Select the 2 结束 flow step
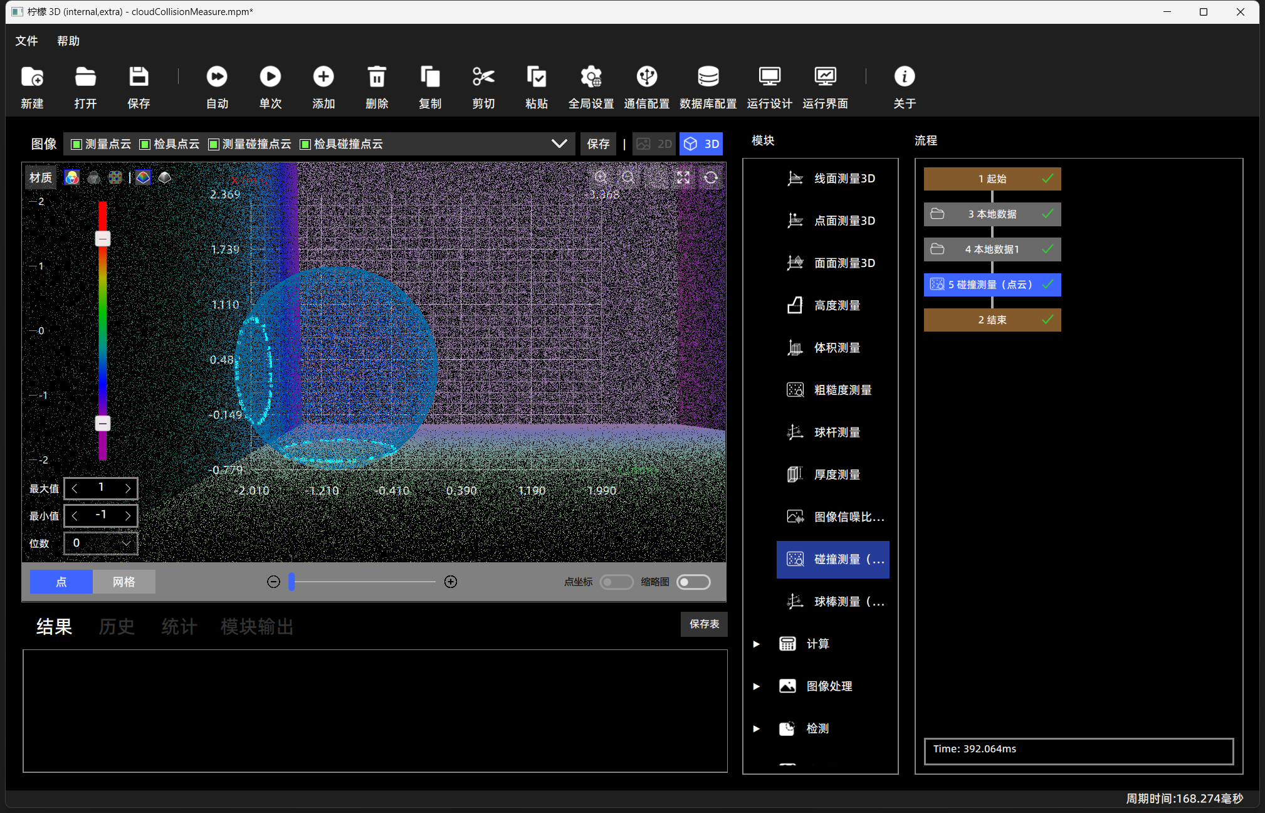The width and height of the screenshot is (1265, 813). coord(992,320)
